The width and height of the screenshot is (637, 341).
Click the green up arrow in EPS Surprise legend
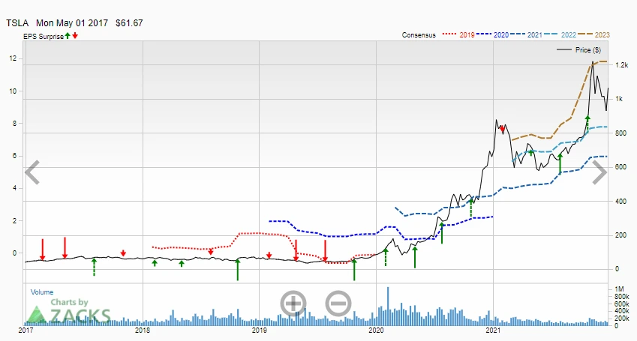68,36
